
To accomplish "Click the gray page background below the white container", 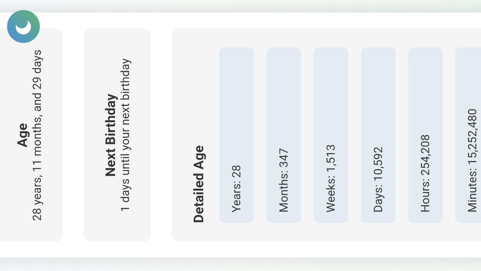I will [x=240, y=266].
